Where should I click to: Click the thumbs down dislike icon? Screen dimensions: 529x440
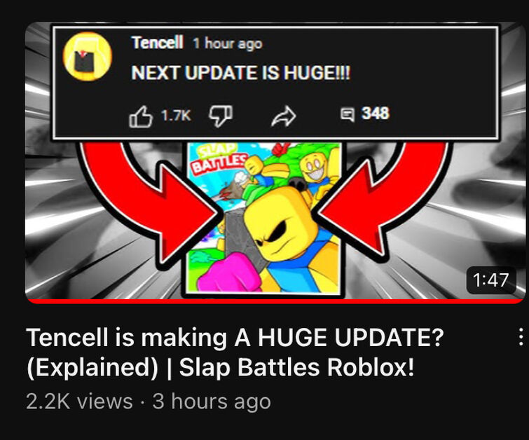pyautogui.click(x=221, y=116)
